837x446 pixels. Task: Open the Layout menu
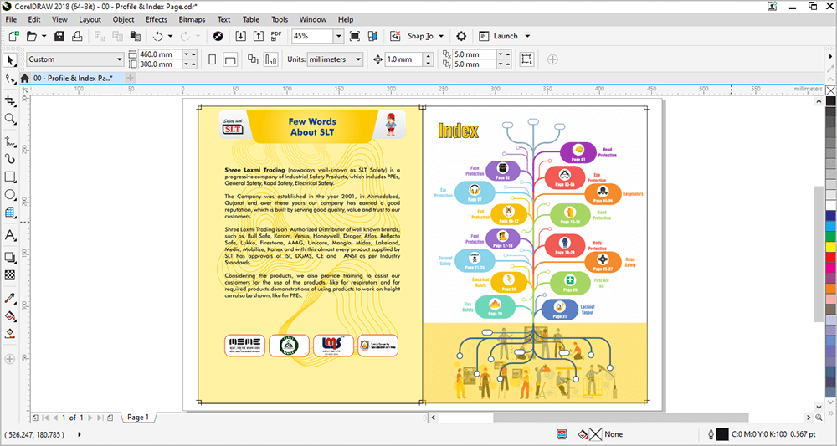click(x=90, y=19)
